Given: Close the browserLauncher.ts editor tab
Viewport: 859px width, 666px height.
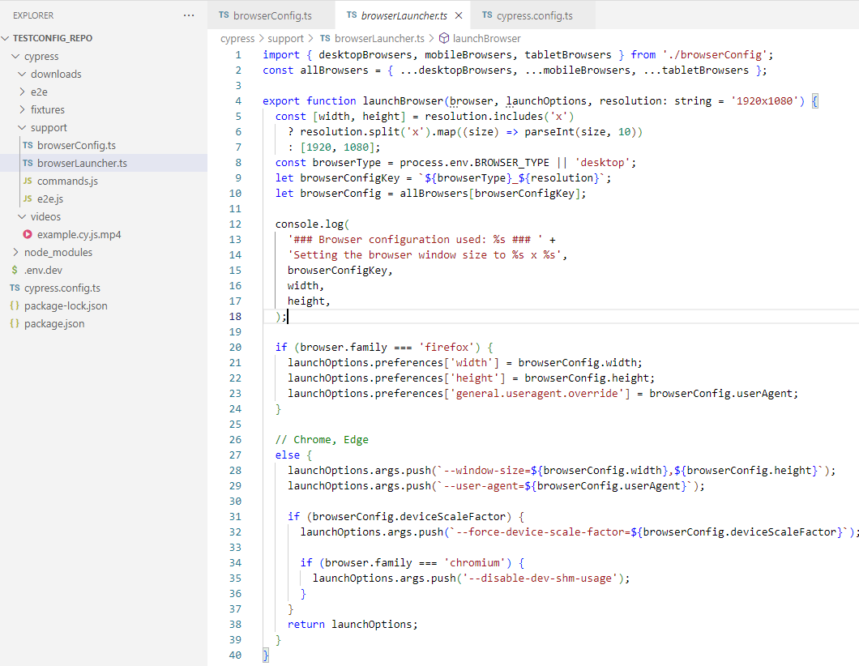Looking at the screenshot, I should click(459, 15).
